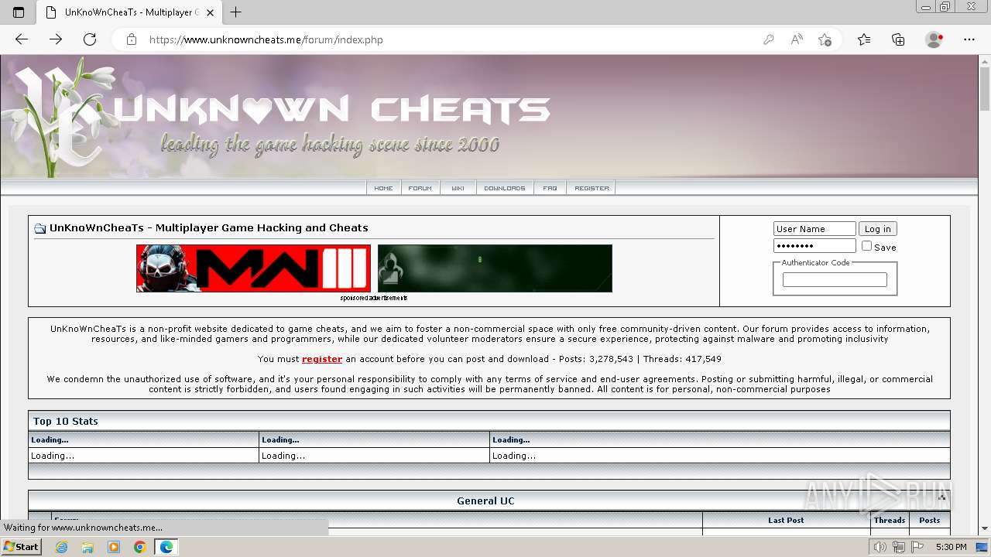Screen dimensions: 991x557
Task: Click the forum folder icon beside title
Action: 40,228
